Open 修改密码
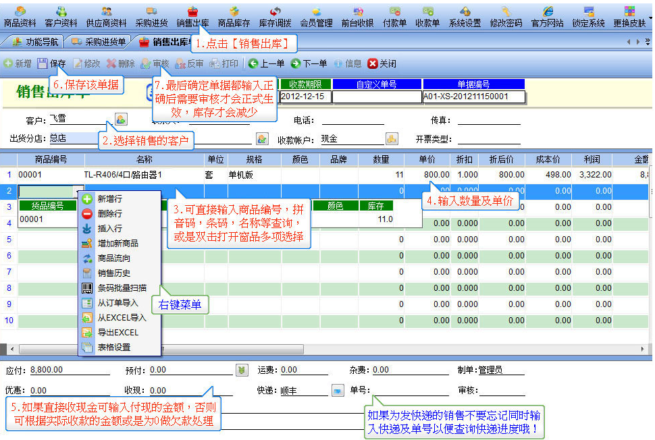This screenshot has width=655, height=440. click(506, 17)
